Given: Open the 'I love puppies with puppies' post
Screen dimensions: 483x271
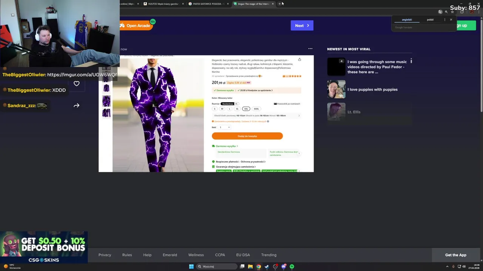Looking at the screenshot, I should coord(372,90).
